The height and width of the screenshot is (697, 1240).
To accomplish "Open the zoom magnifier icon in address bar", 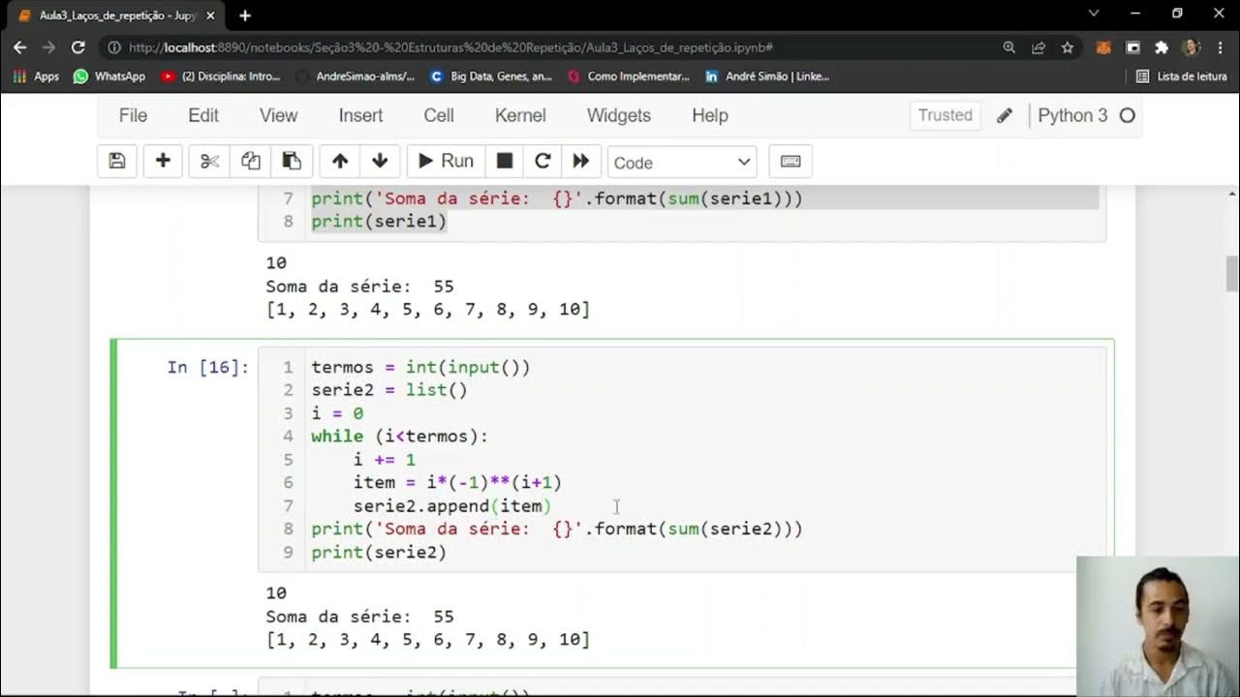I will pyautogui.click(x=1009, y=46).
